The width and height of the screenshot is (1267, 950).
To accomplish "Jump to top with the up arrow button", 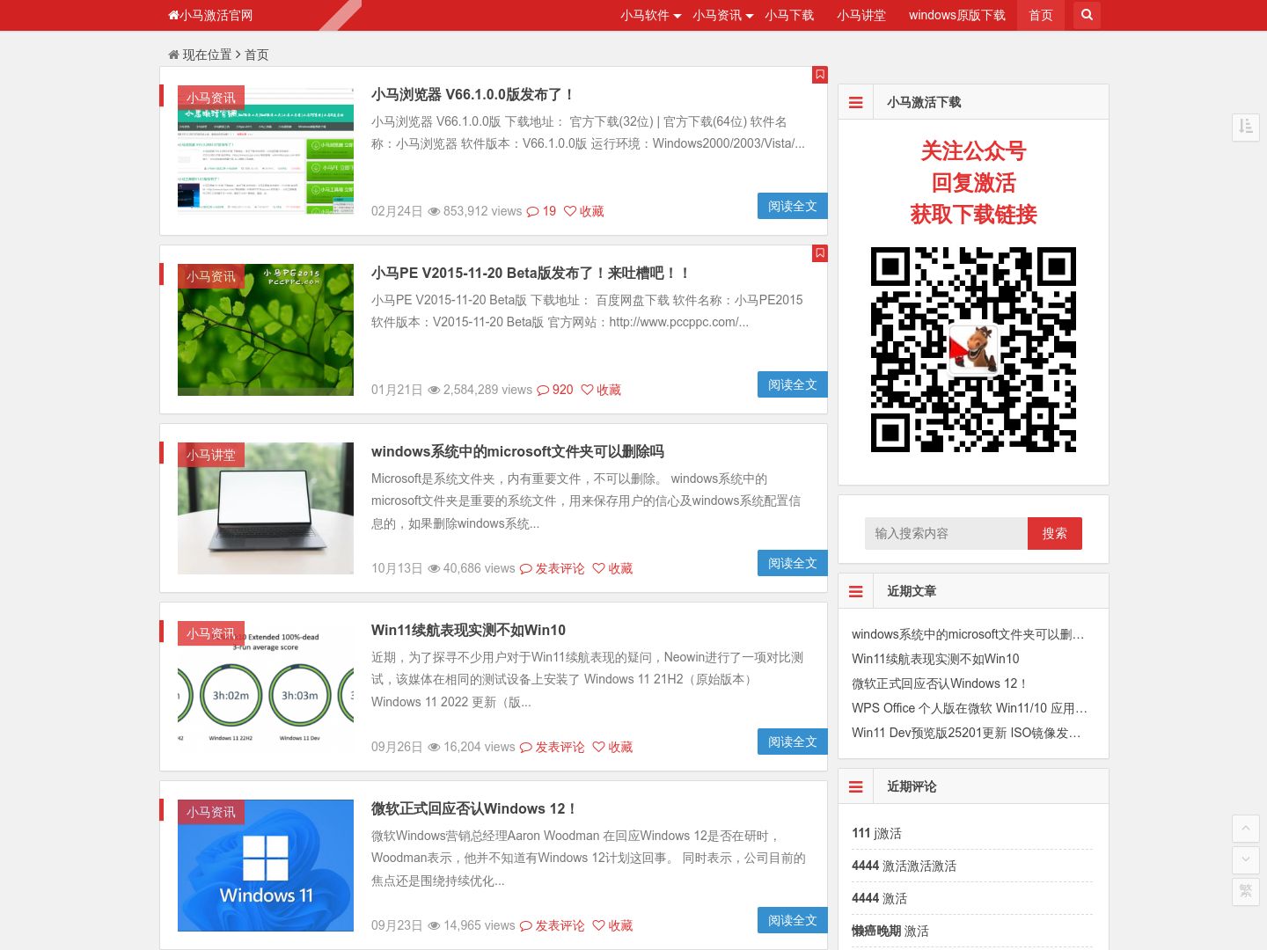I will [x=1246, y=828].
